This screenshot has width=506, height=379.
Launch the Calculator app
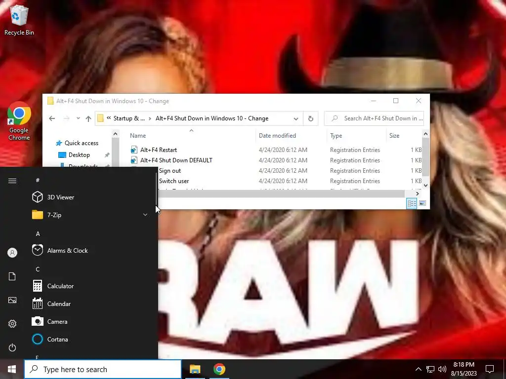[90, 286]
